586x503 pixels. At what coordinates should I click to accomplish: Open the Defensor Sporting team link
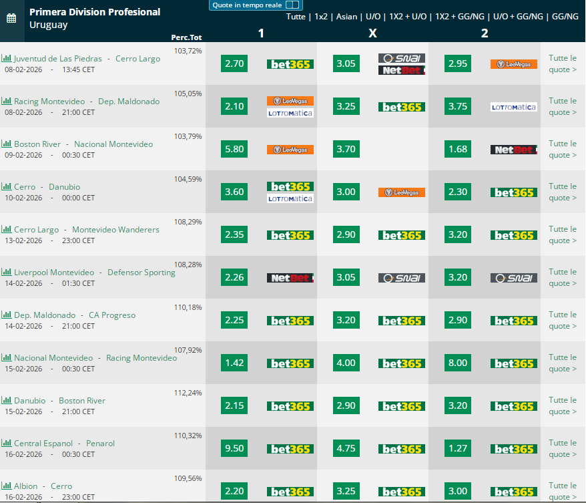pos(141,273)
